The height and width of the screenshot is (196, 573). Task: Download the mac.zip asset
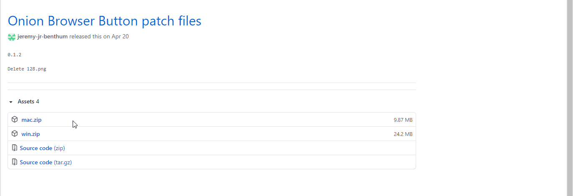pos(31,120)
